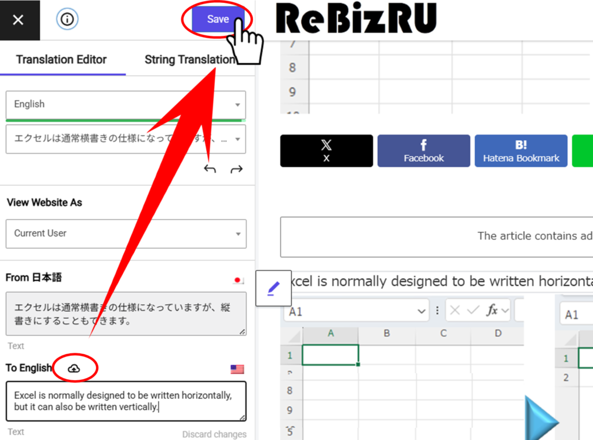Click the US flag icon
Viewport: 593px width, 440px height.
click(237, 369)
